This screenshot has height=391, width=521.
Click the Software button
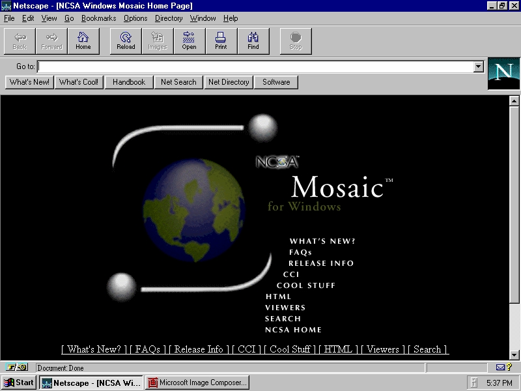tap(276, 82)
